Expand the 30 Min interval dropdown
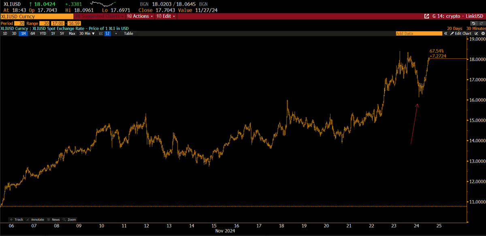Viewport: 486px width, 236px height. [87, 33]
